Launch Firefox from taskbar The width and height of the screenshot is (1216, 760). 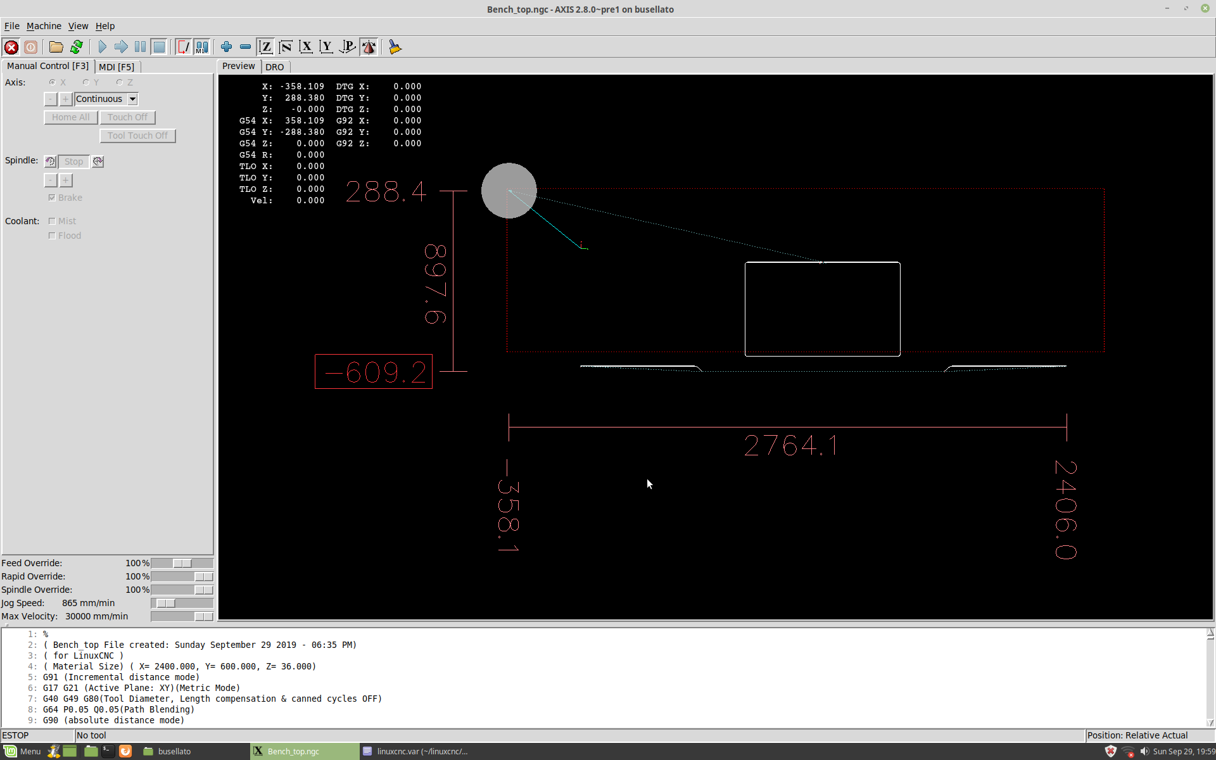pyautogui.click(x=125, y=751)
